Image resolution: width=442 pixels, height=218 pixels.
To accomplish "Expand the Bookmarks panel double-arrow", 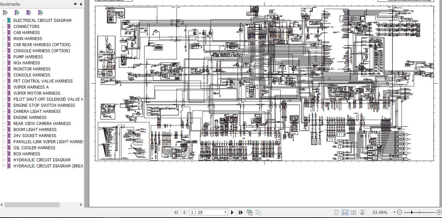I will [x=75, y=4].
